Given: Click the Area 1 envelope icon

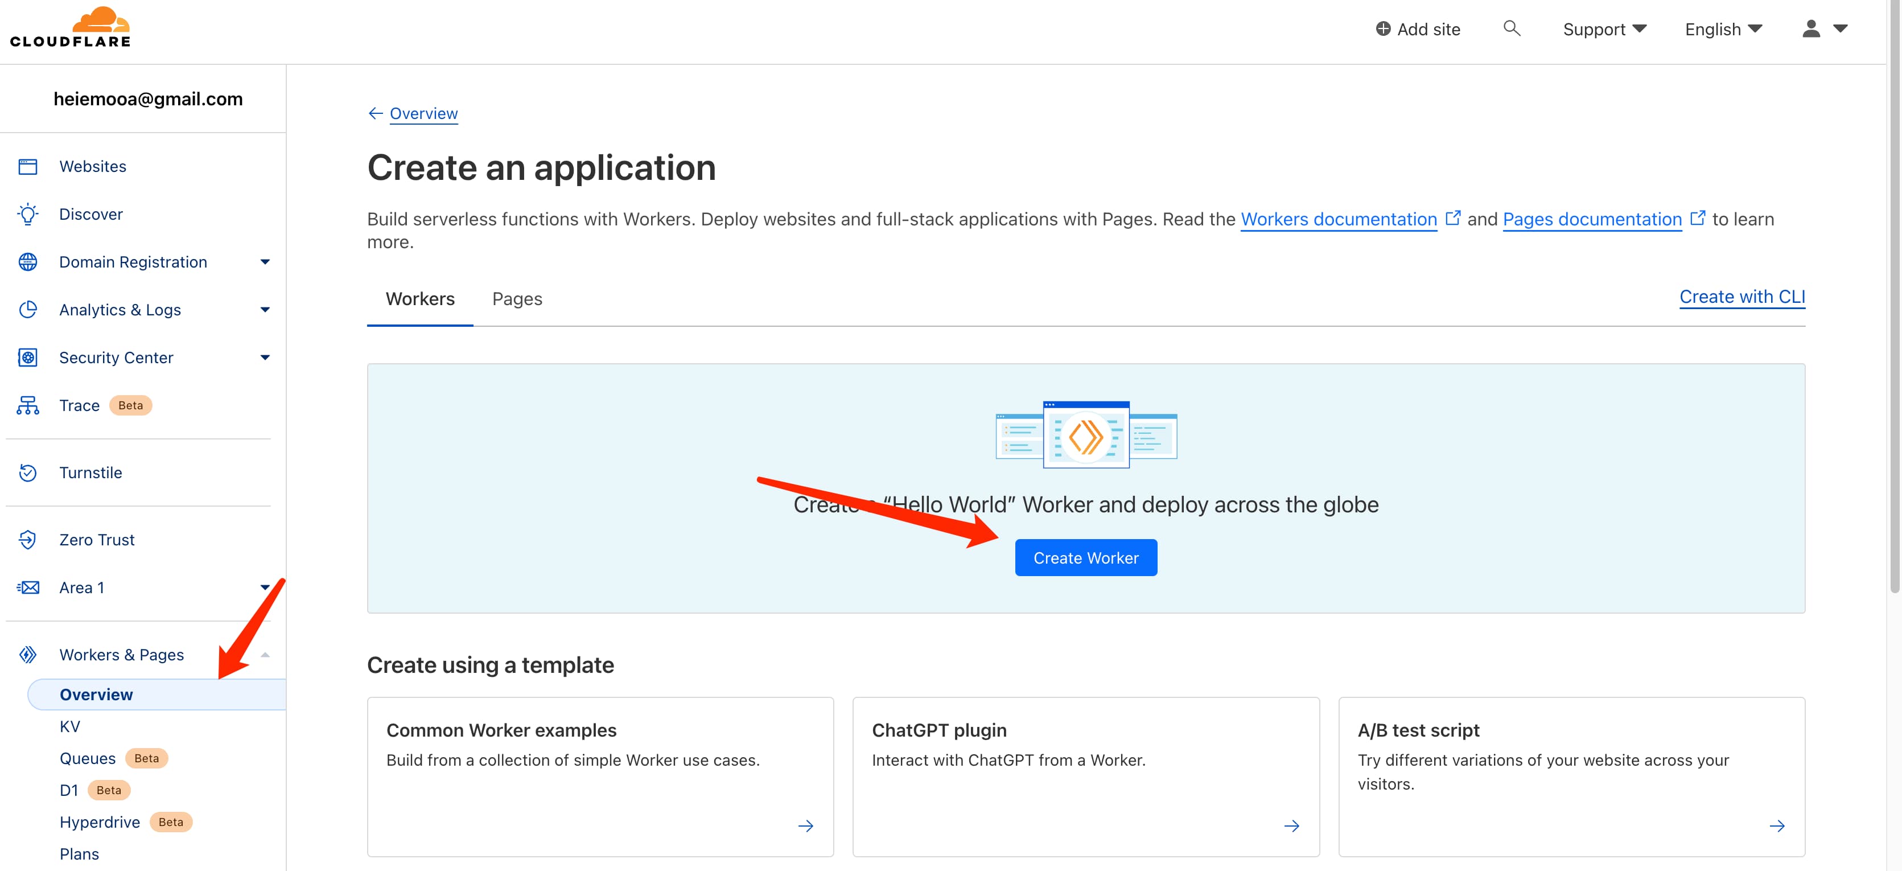Looking at the screenshot, I should tap(28, 588).
